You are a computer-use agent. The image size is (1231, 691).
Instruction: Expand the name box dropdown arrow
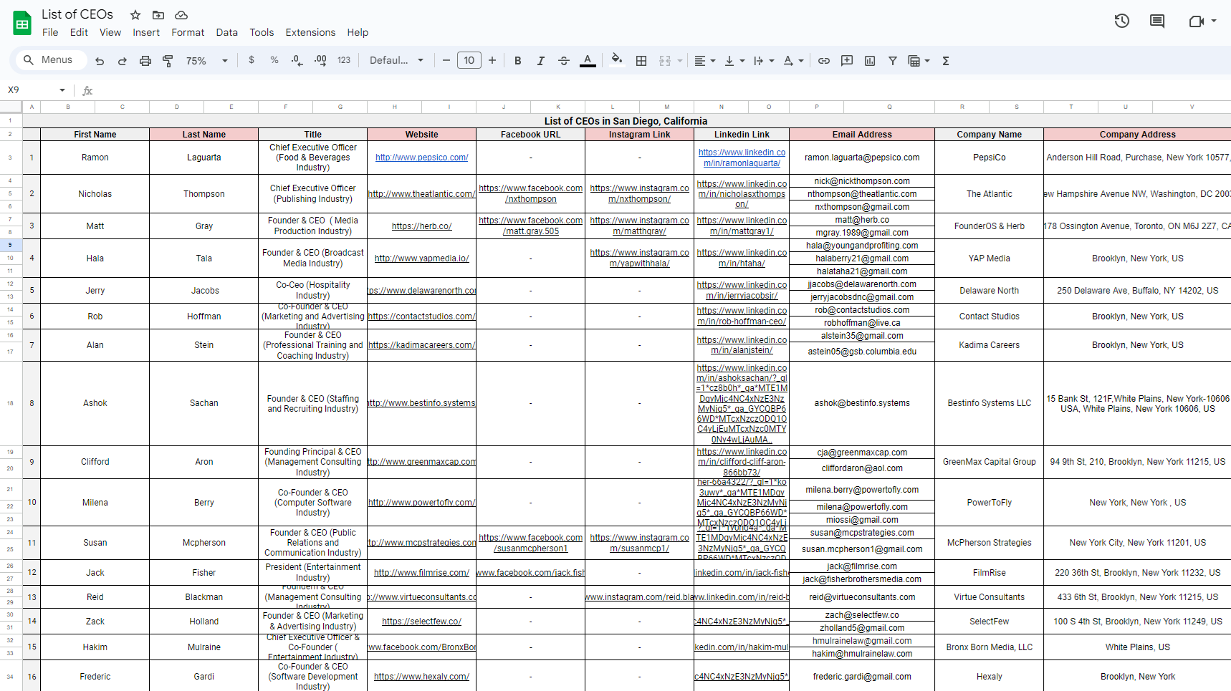click(x=62, y=90)
